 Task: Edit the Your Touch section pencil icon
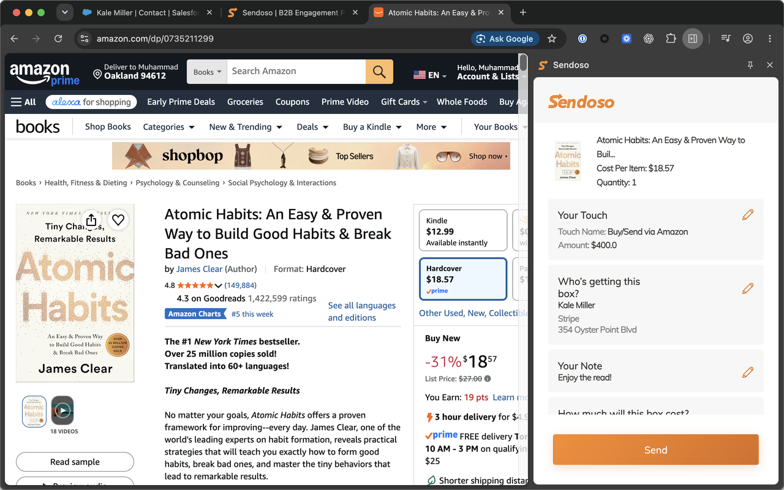click(x=747, y=215)
